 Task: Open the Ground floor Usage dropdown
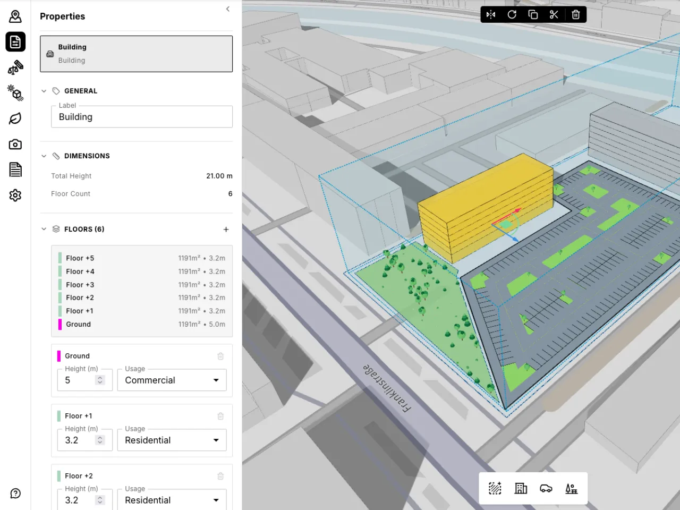[x=172, y=380]
